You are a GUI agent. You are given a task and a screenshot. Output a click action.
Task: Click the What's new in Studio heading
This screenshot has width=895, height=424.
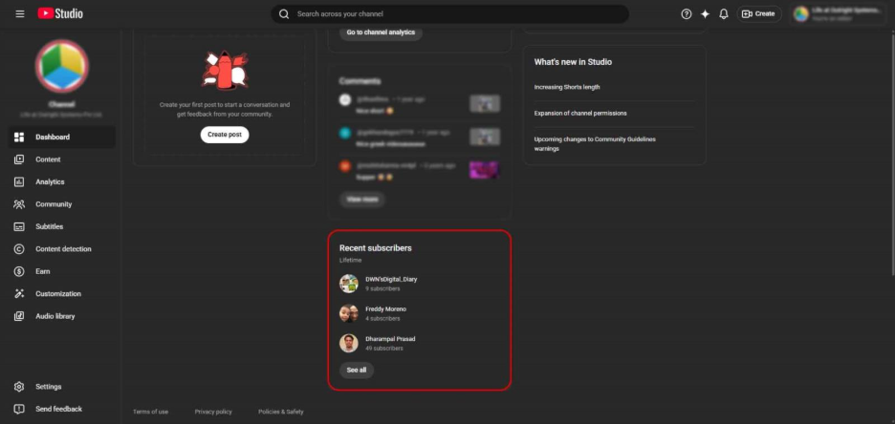point(573,61)
